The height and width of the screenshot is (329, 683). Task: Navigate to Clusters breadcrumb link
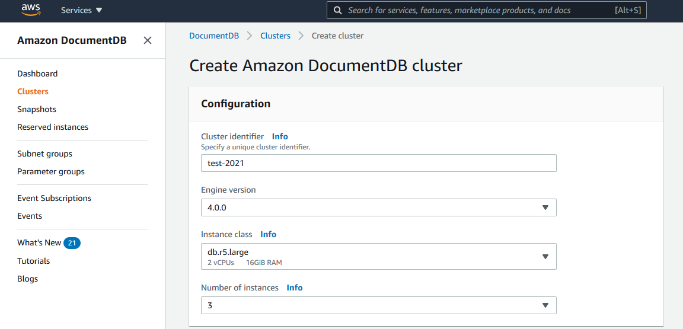pyautogui.click(x=275, y=36)
